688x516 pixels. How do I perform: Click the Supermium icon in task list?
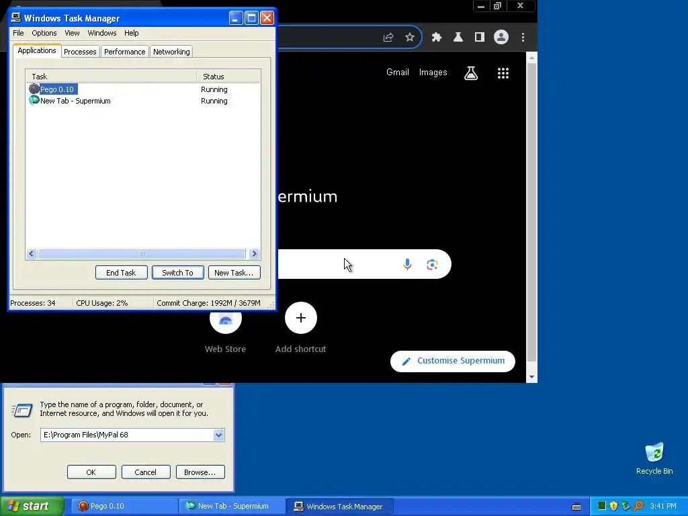click(x=34, y=101)
